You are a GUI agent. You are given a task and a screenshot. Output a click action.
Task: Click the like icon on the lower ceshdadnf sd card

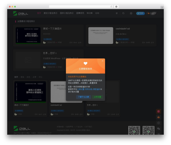pos(80,114)
